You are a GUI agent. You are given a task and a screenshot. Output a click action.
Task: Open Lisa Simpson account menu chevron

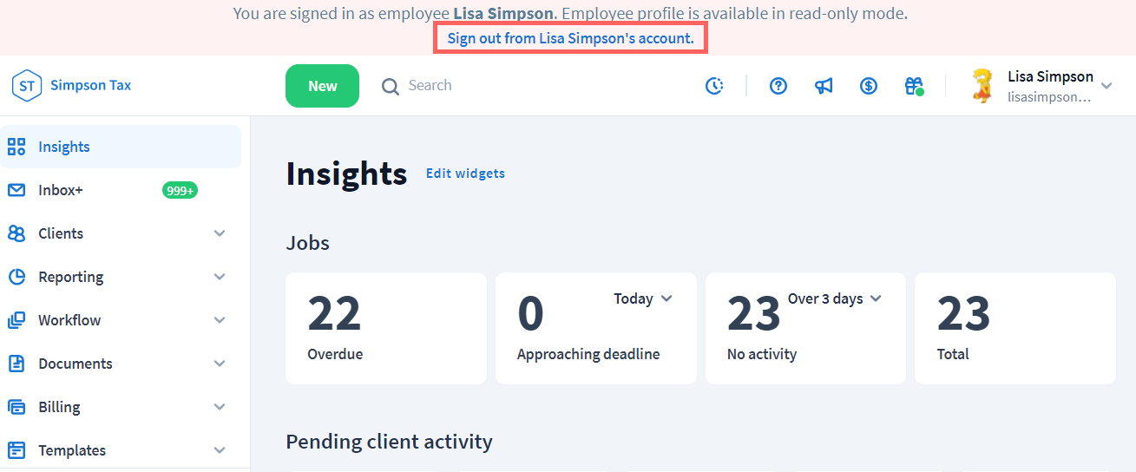click(x=1106, y=86)
